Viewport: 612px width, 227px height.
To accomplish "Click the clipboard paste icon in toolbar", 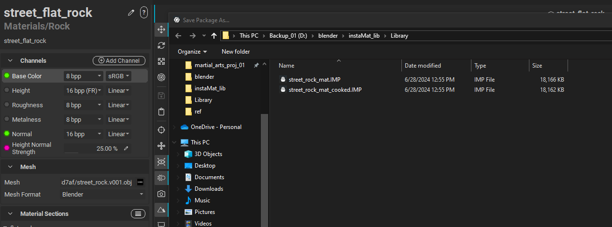I will tap(161, 112).
